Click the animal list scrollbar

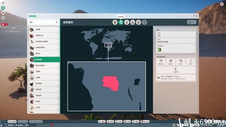click(28, 34)
